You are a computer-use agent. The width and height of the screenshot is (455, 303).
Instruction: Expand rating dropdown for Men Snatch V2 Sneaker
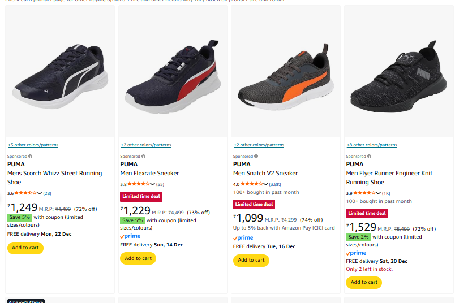tap(266, 184)
